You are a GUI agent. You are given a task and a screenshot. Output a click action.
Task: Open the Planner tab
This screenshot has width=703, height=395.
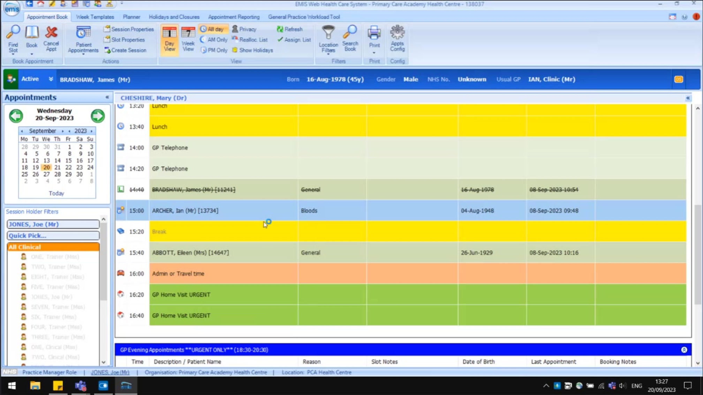(131, 17)
